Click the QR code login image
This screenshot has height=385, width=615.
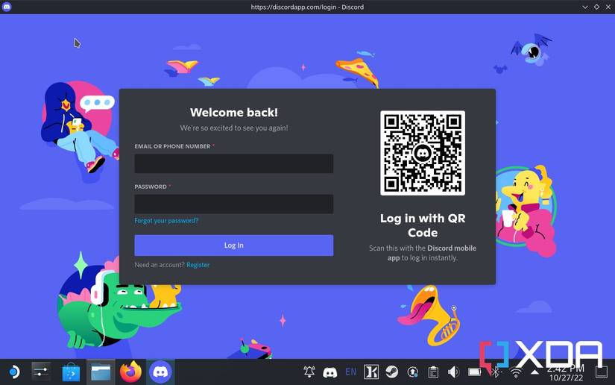point(423,153)
